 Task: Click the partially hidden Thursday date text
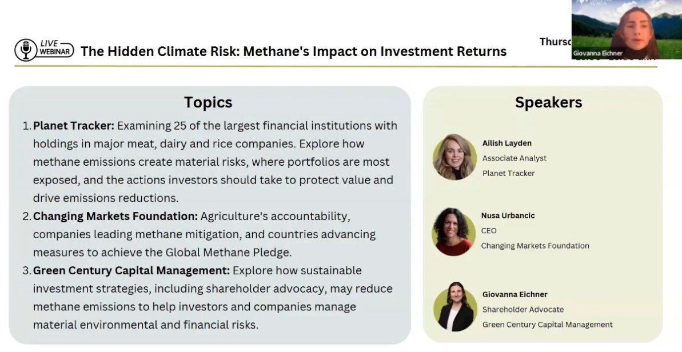click(556, 42)
